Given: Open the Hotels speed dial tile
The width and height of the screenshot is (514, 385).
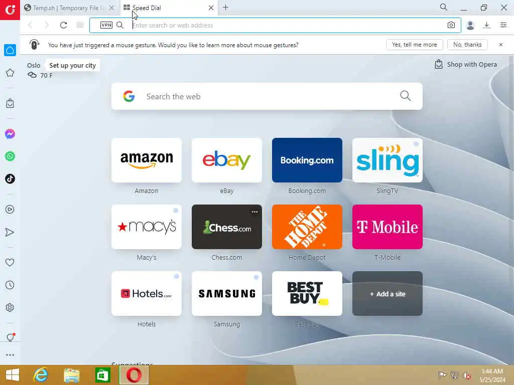Looking at the screenshot, I should [x=147, y=294].
